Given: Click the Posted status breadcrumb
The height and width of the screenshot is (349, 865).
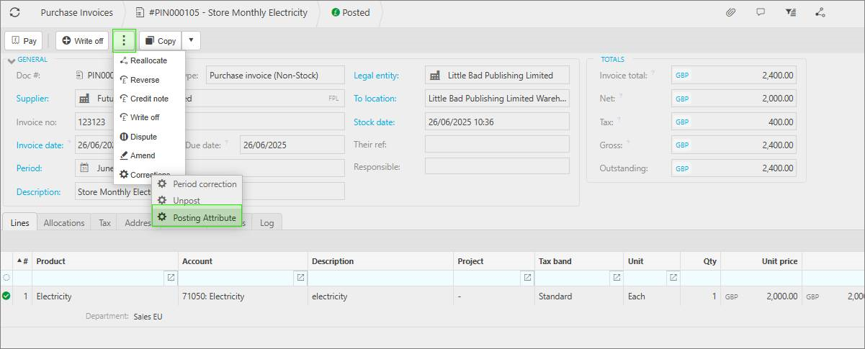Looking at the screenshot, I should [351, 12].
